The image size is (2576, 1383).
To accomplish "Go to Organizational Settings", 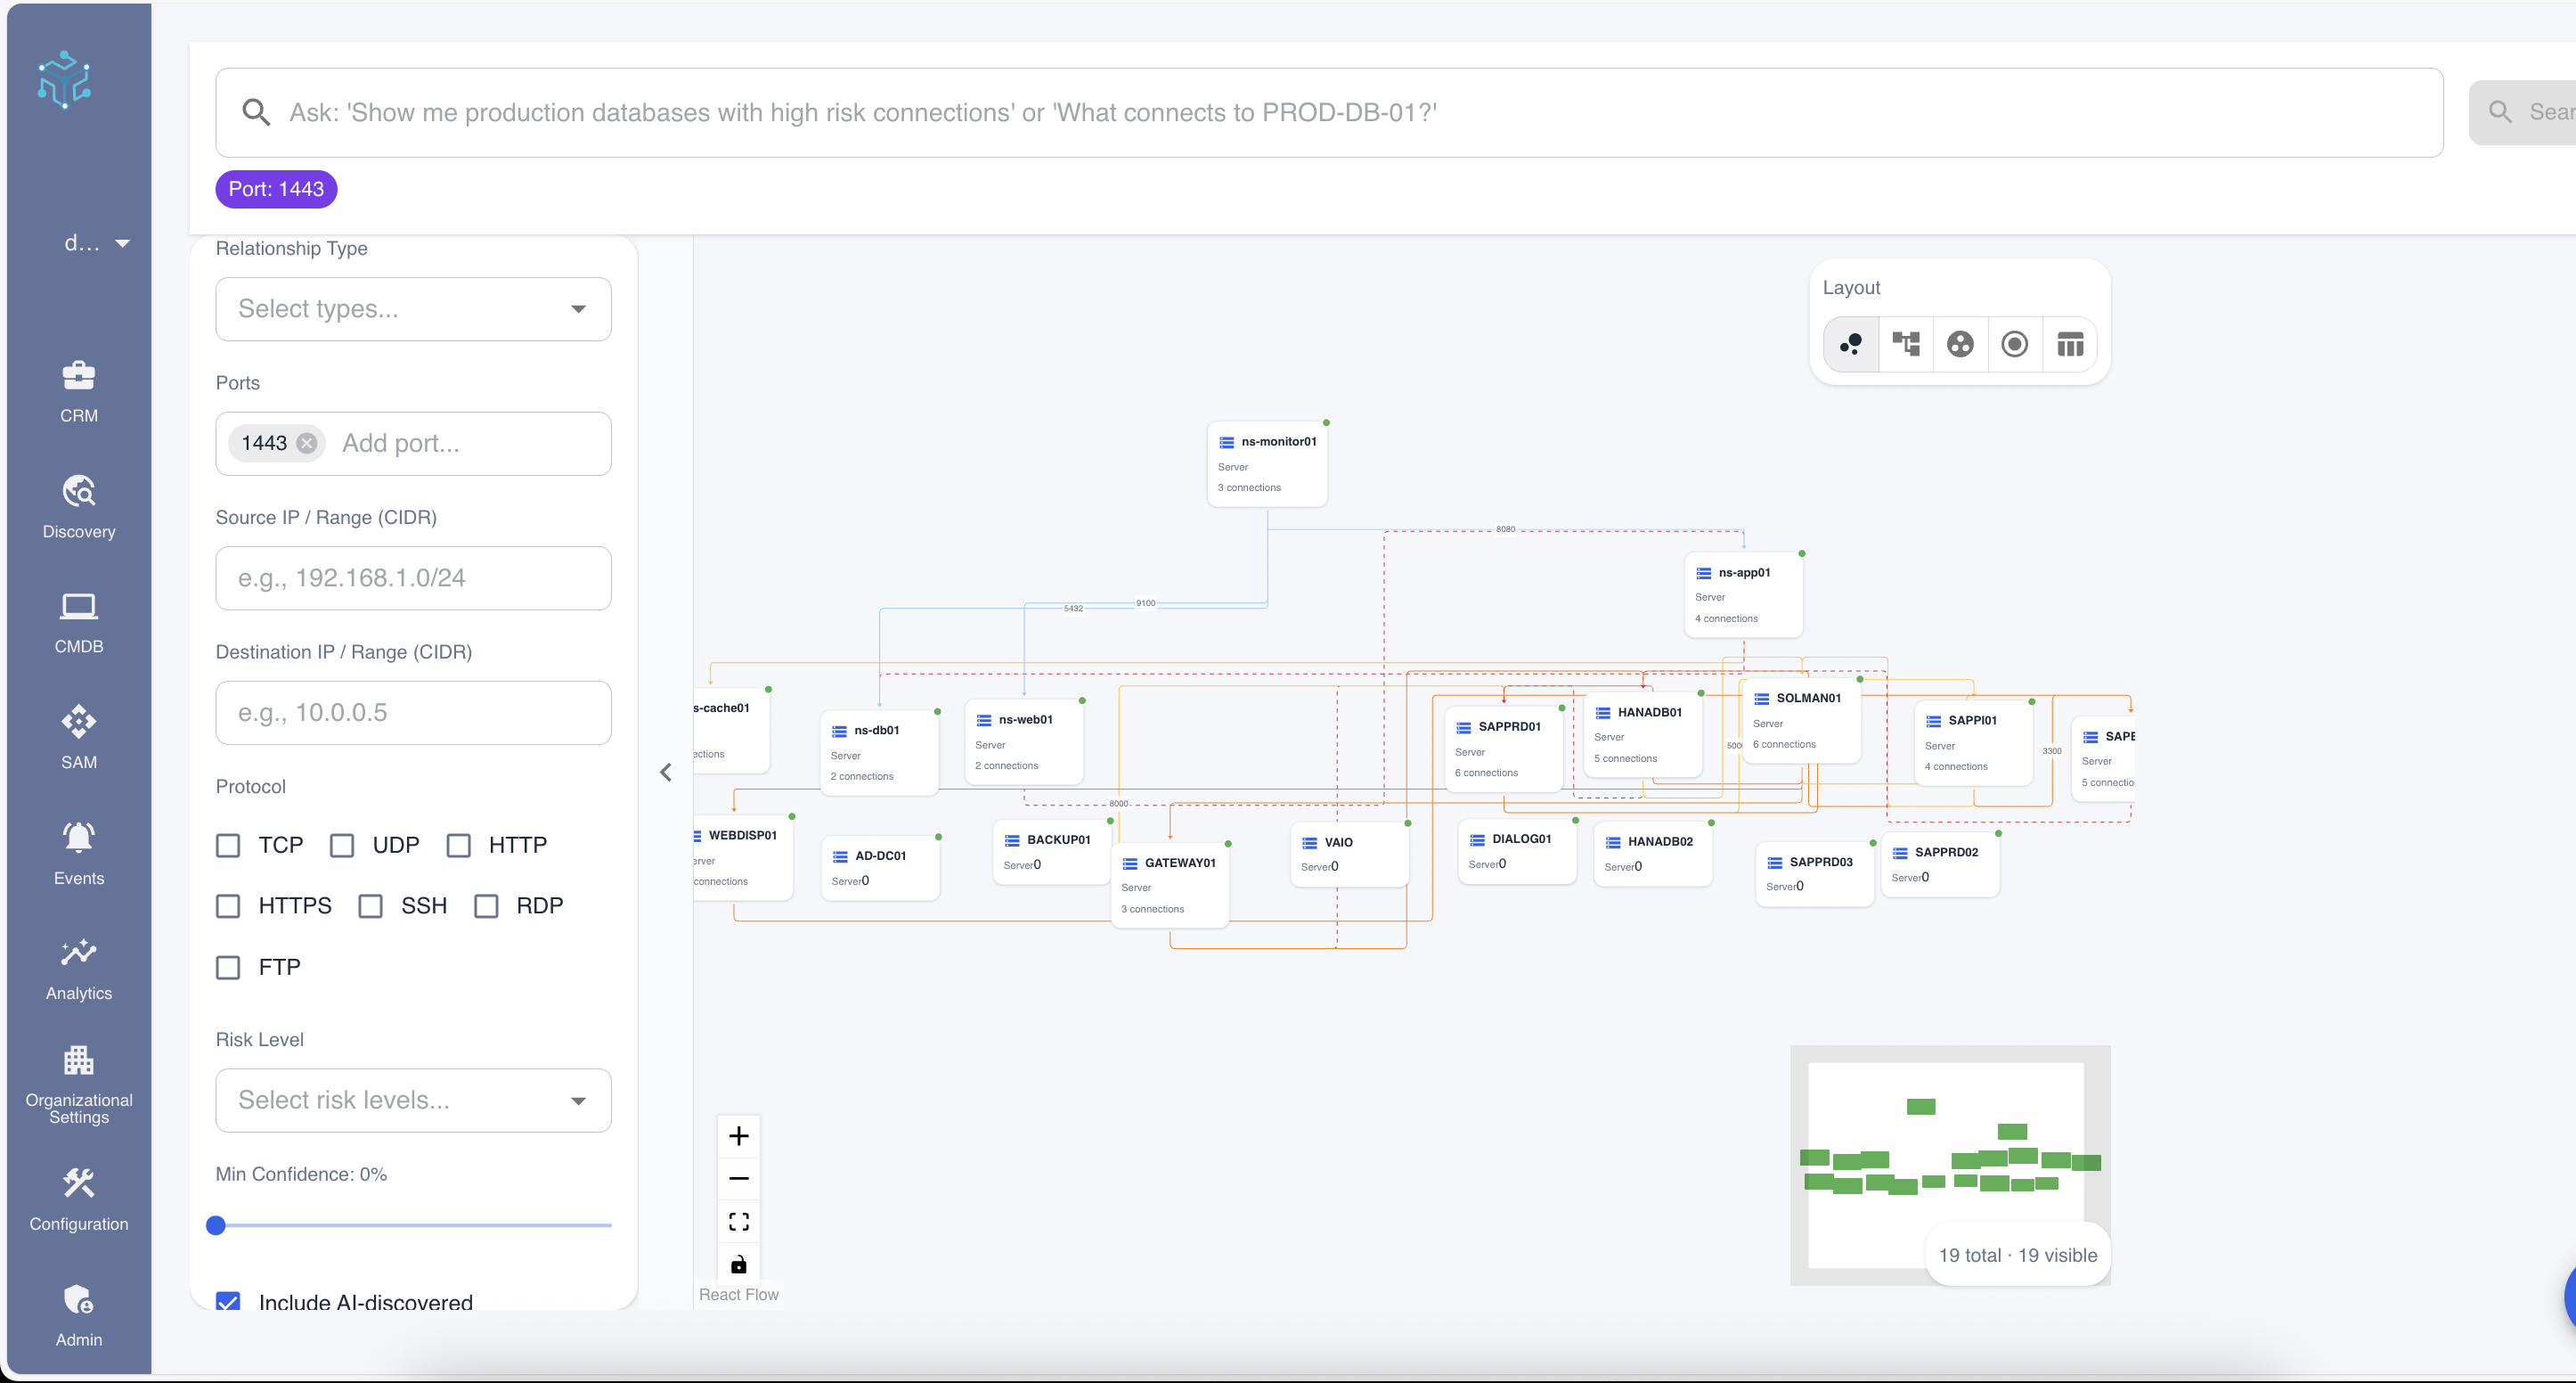I will point(79,1084).
